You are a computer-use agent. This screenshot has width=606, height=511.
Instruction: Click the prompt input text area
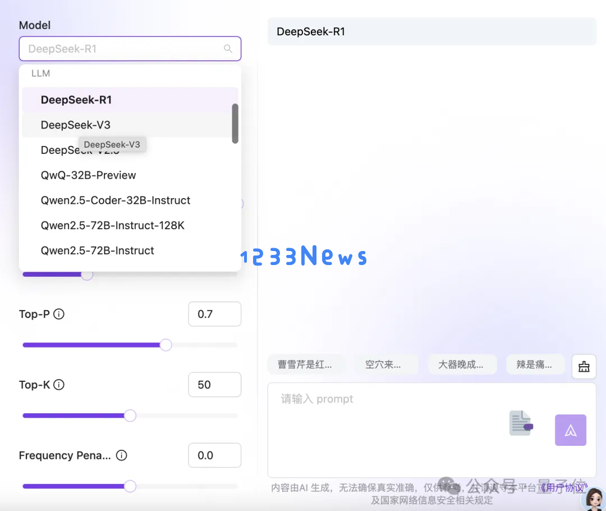(431, 430)
